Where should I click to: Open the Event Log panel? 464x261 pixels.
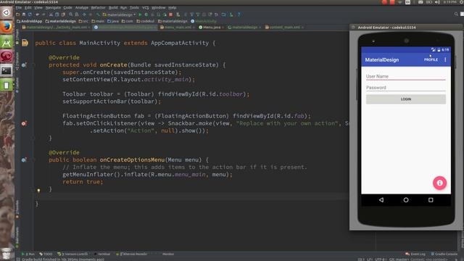tap(415, 254)
